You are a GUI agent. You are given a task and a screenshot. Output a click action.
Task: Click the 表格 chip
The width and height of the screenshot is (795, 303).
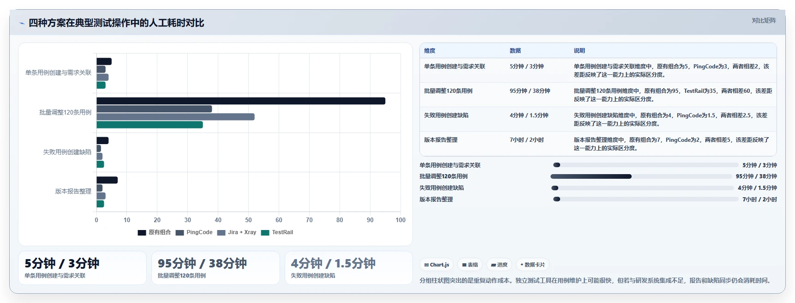[470, 265]
